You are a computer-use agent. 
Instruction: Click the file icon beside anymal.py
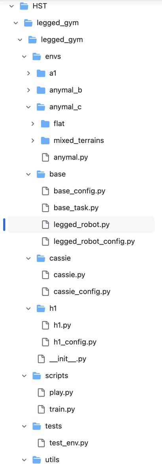[x=45, y=157]
